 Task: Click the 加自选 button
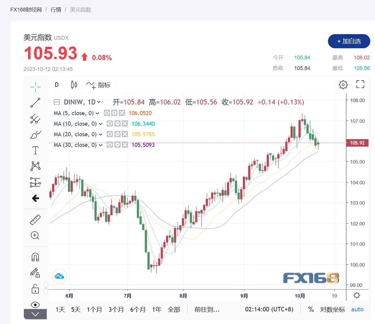tap(349, 41)
